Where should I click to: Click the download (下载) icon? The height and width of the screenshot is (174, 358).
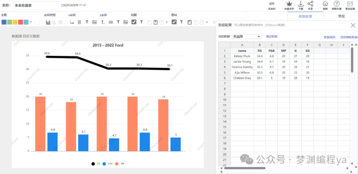coord(301,4)
